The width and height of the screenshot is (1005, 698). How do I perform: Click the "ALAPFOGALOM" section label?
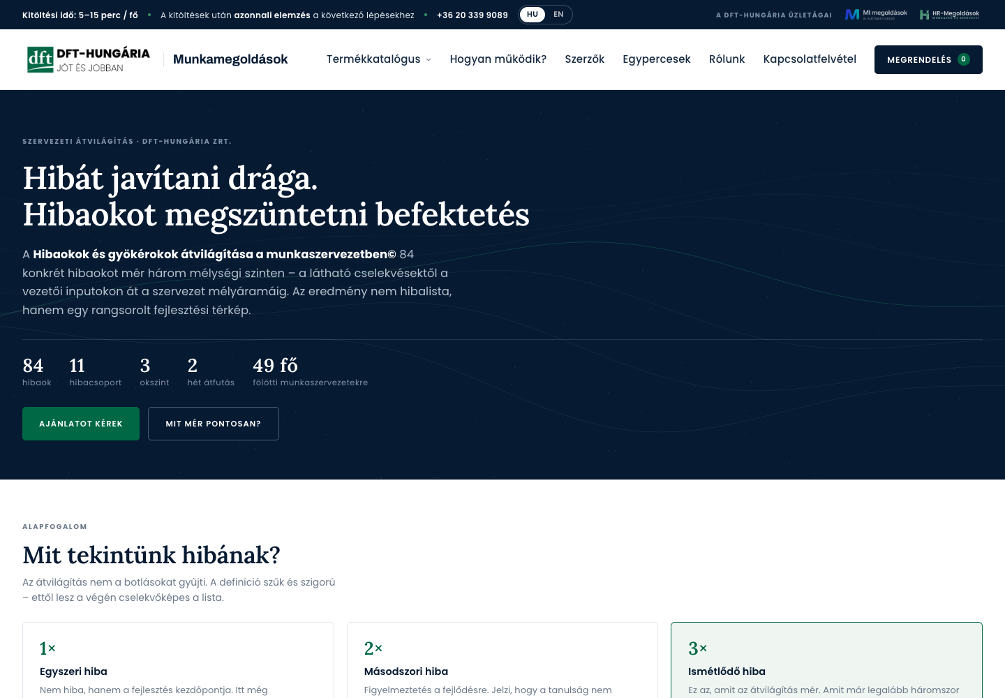(x=55, y=527)
